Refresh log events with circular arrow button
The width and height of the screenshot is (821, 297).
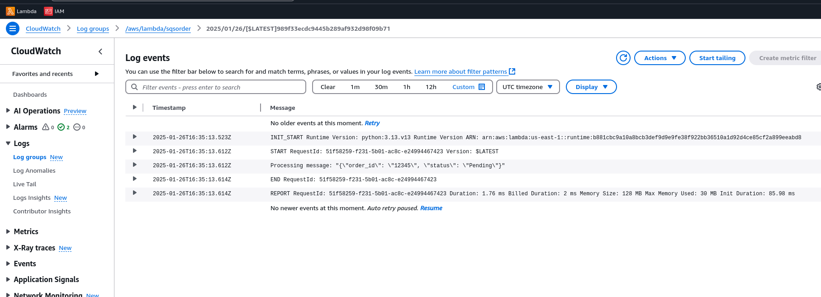623,58
